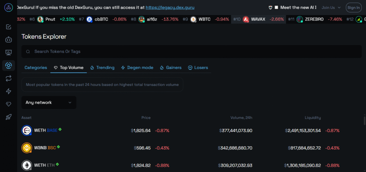Click the WETH ETH token logo
The image size is (366, 172).
pyautogui.click(x=26, y=165)
